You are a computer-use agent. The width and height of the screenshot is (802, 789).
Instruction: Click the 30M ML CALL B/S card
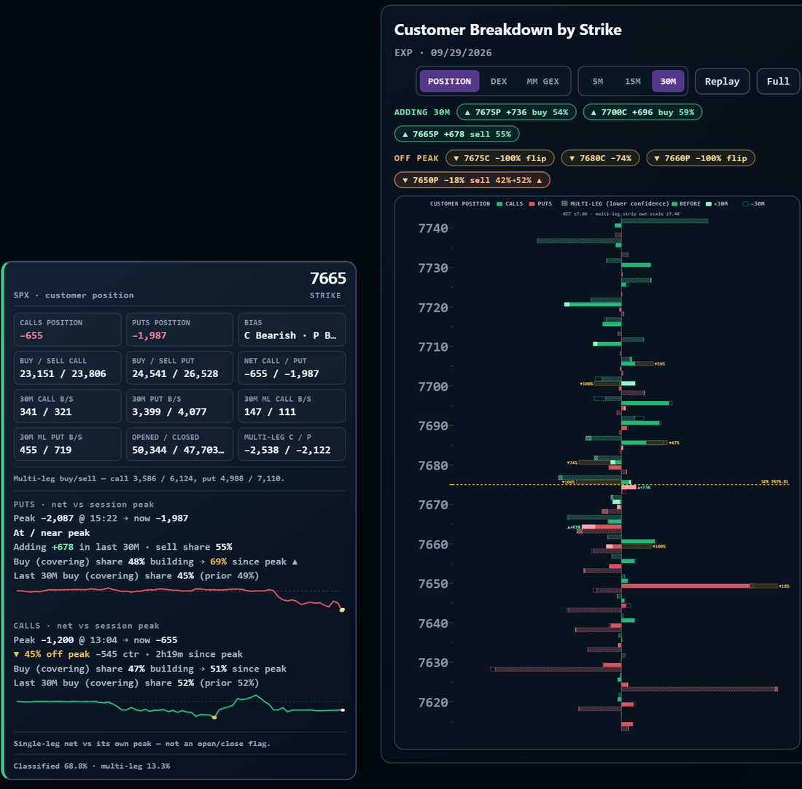[x=292, y=405]
